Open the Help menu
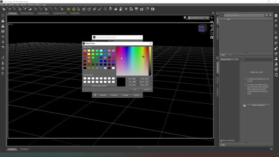 pos(44,5)
